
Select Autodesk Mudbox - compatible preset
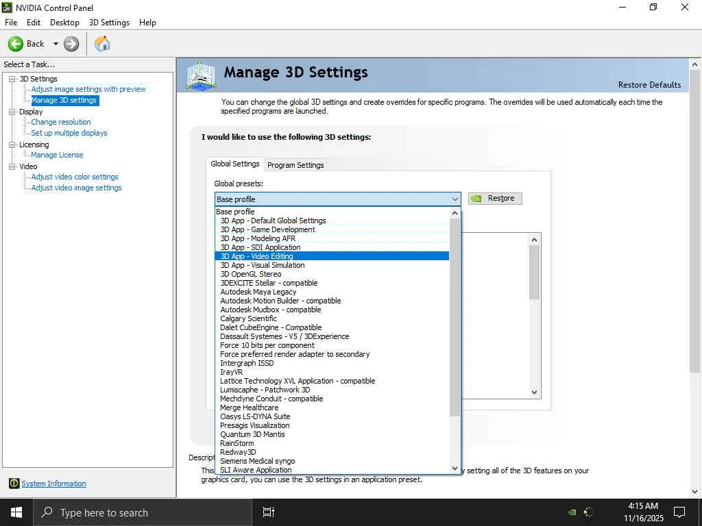click(x=332, y=310)
